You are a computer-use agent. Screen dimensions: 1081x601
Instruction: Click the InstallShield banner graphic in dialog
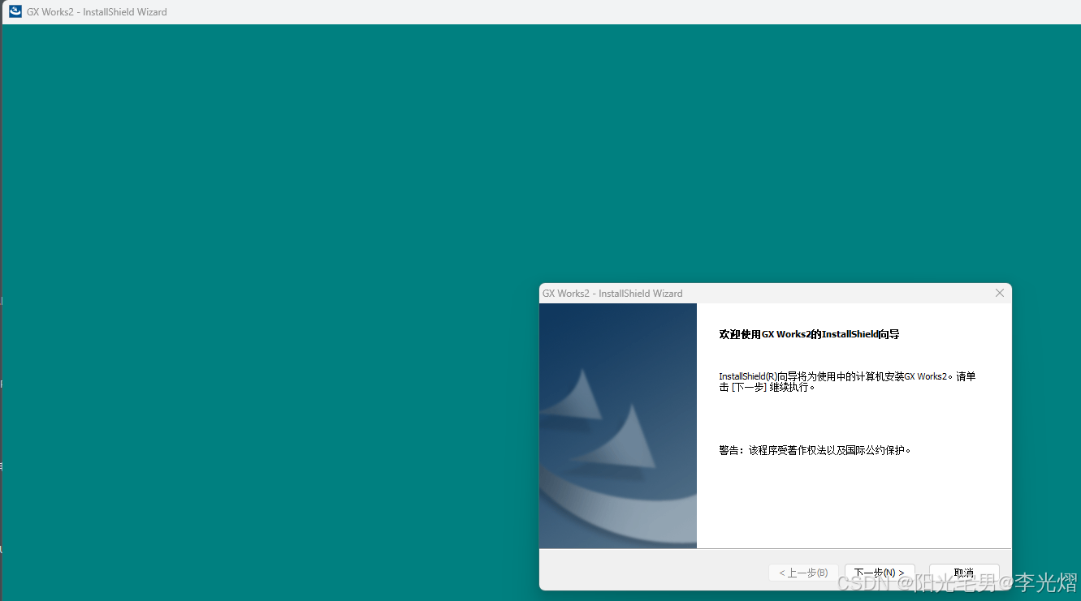(618, 426)
